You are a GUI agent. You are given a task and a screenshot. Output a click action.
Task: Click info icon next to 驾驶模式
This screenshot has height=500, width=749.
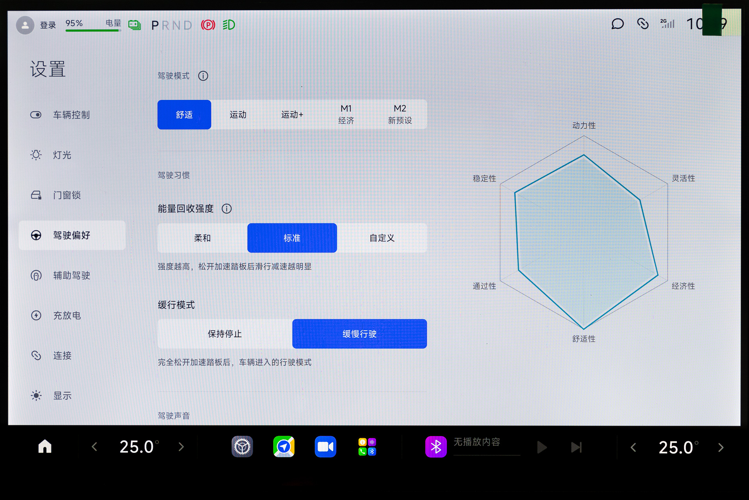(x=203, y=76)
